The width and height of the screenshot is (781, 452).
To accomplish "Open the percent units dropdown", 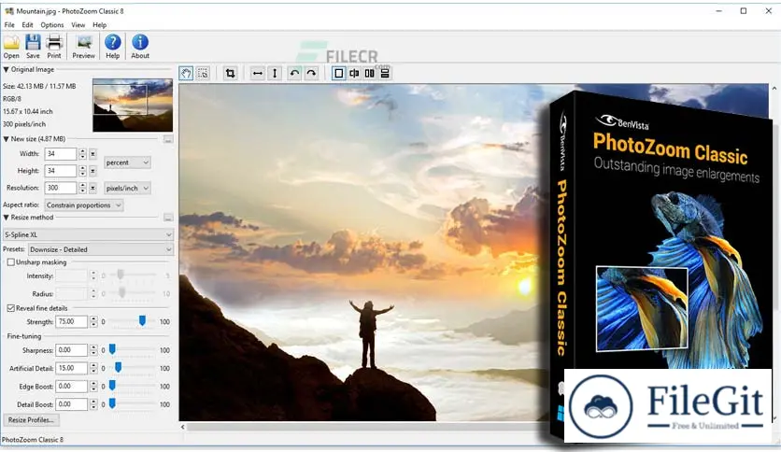I will (127, 162).
